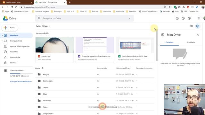Image resolution: width=205 pixels, height=115 pixels.
Task: Click the Antigos folder icon
Action: pyautogui.click(x=39, y=74)
